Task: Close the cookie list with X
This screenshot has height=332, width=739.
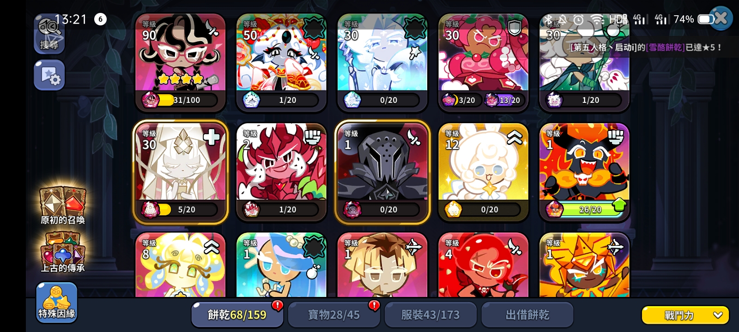Action: click(721, 18)
